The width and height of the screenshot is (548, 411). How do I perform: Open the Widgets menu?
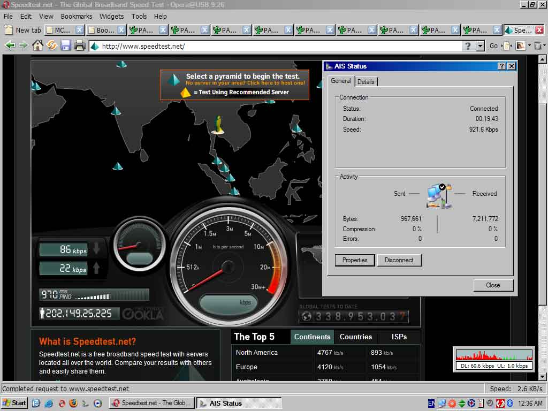(x=111, y=17)
